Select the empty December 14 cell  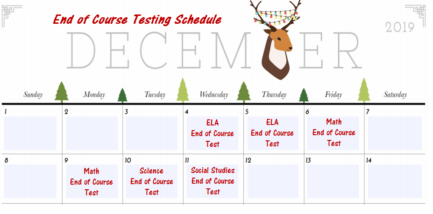(394, 181)
